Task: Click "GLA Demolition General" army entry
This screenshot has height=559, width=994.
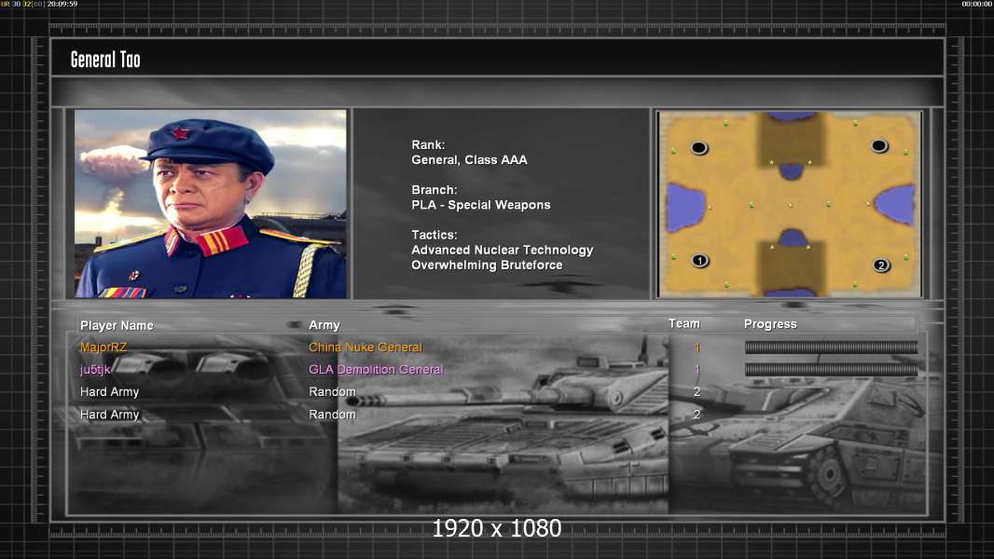Action: pos(376,369)
